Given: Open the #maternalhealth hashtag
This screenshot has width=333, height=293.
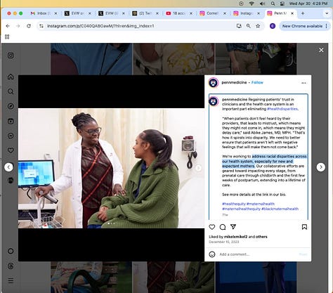Looking at the screenshot, I should tap(261, 204).
